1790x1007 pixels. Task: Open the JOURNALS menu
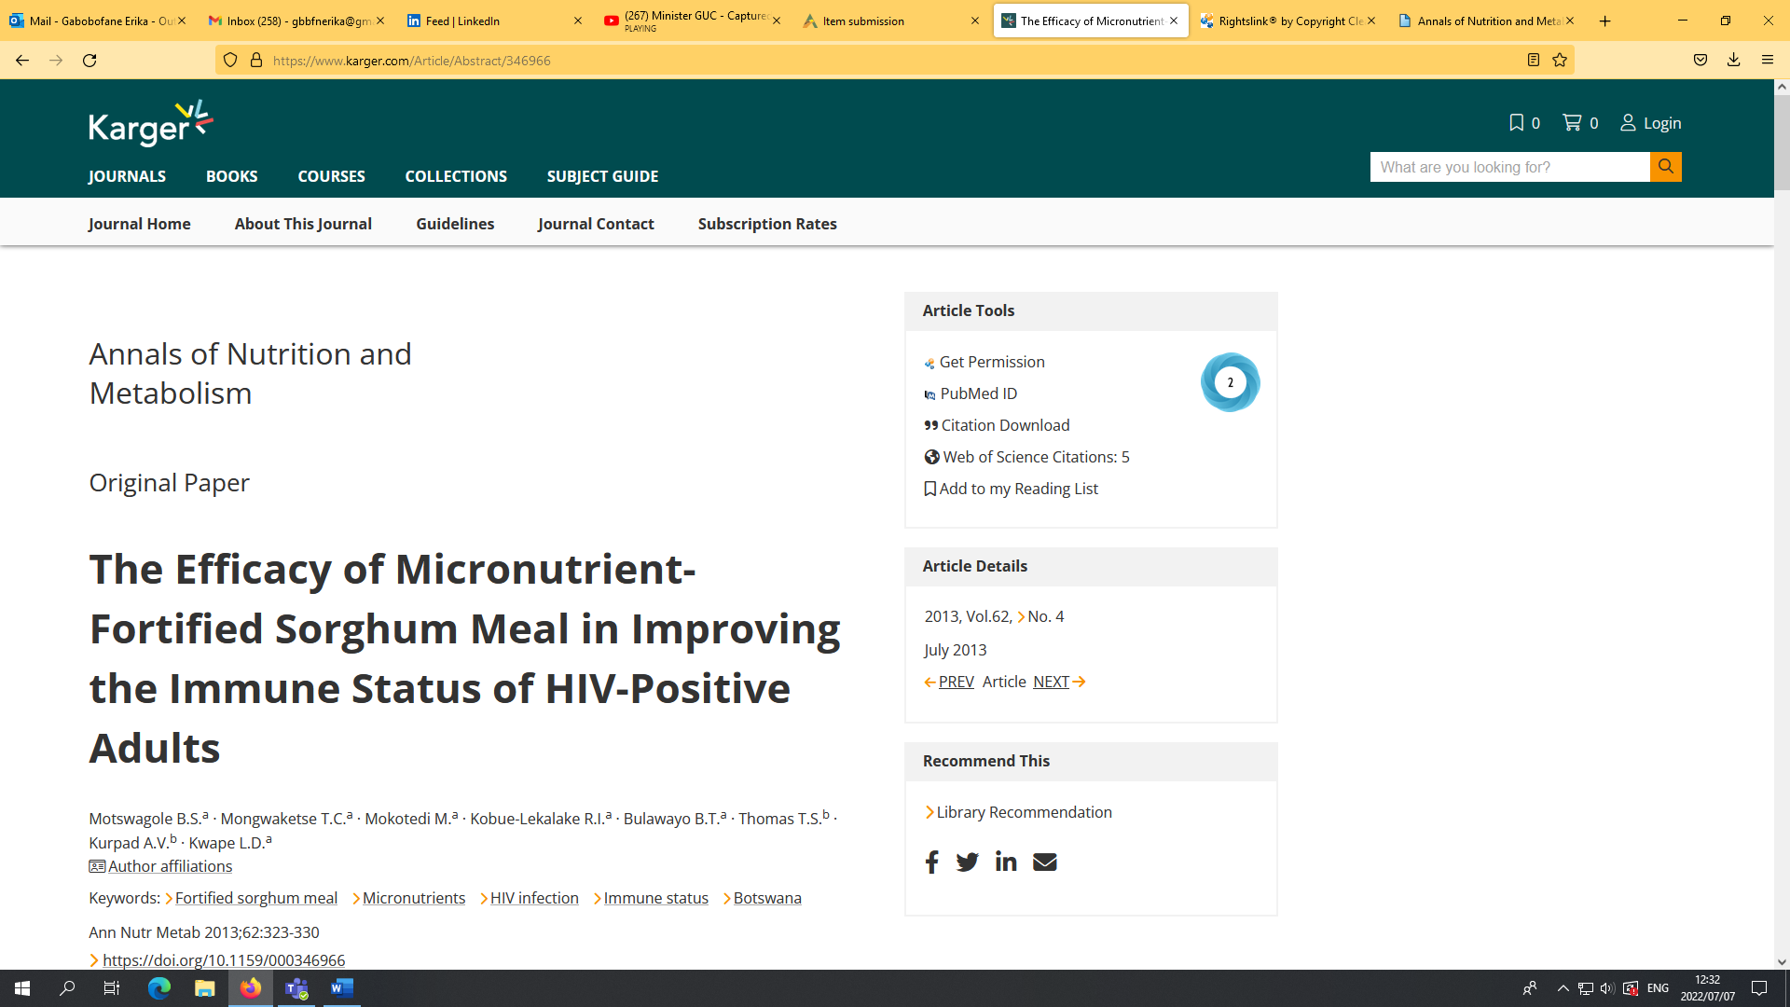pos(127,176)
